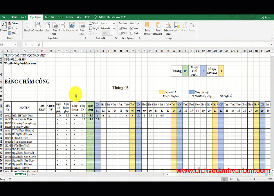Image resolution: width=274 pixels, height=196 pixels.
Task: Add a new sheet
Action: click(34, 174)
